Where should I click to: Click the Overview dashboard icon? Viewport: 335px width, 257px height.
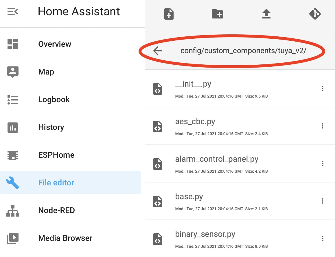13,44
